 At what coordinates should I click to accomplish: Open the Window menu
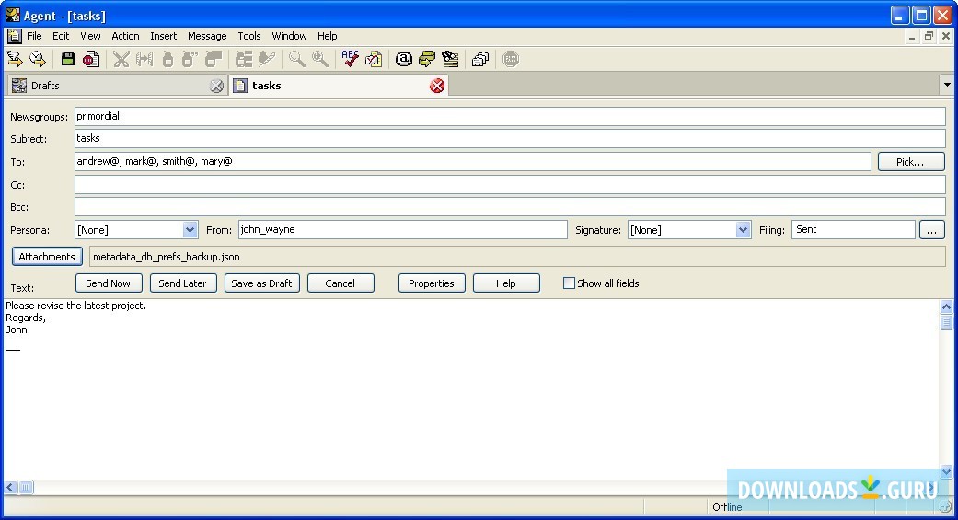coord(289,36)
